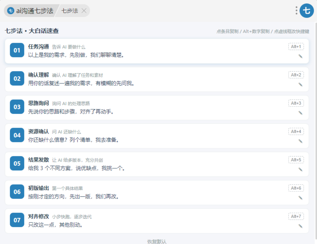Change the Alt+7 shortcut box
The image size is (317, 244).
pos(296,216)
